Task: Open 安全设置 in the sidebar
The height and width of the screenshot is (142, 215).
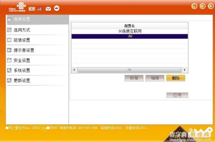Action: (38, 60)
